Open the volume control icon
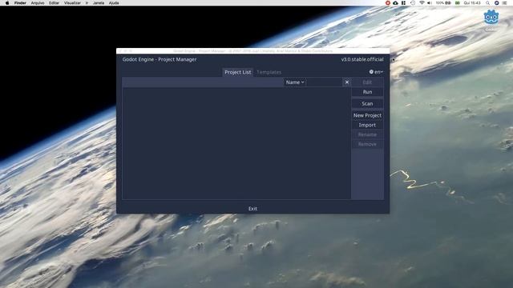513x288 pixels. tap(430, 3)
